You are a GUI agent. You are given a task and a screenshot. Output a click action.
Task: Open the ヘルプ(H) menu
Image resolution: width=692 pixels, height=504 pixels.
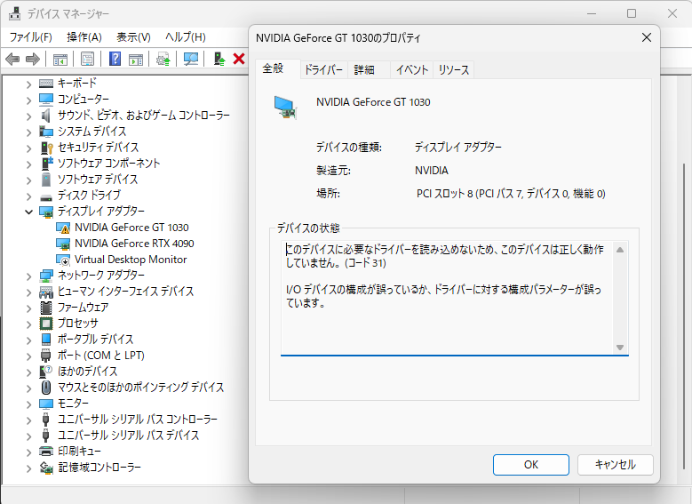coord(186,37)
